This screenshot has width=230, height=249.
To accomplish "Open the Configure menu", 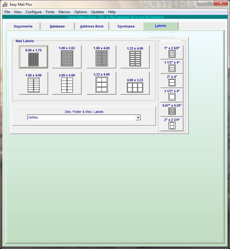I will point(34,12).
